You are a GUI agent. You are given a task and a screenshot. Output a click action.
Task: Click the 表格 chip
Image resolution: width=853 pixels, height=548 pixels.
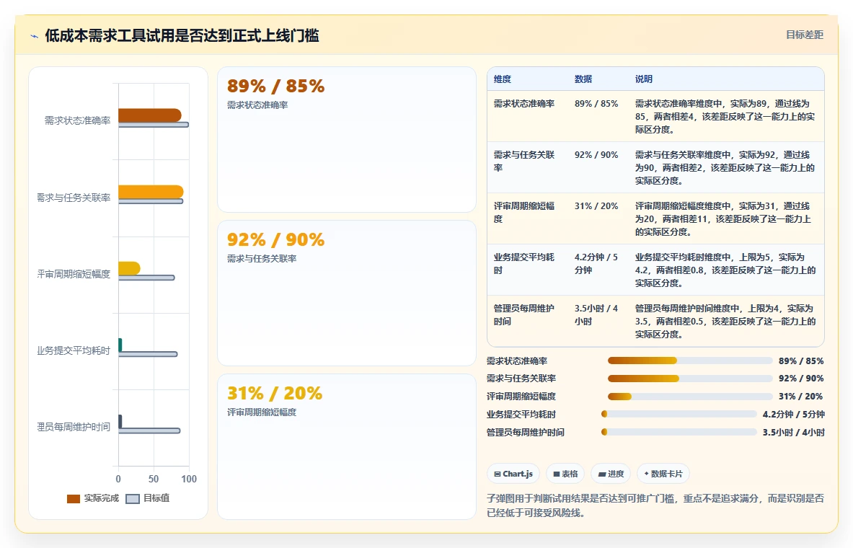tap(565, 474)
